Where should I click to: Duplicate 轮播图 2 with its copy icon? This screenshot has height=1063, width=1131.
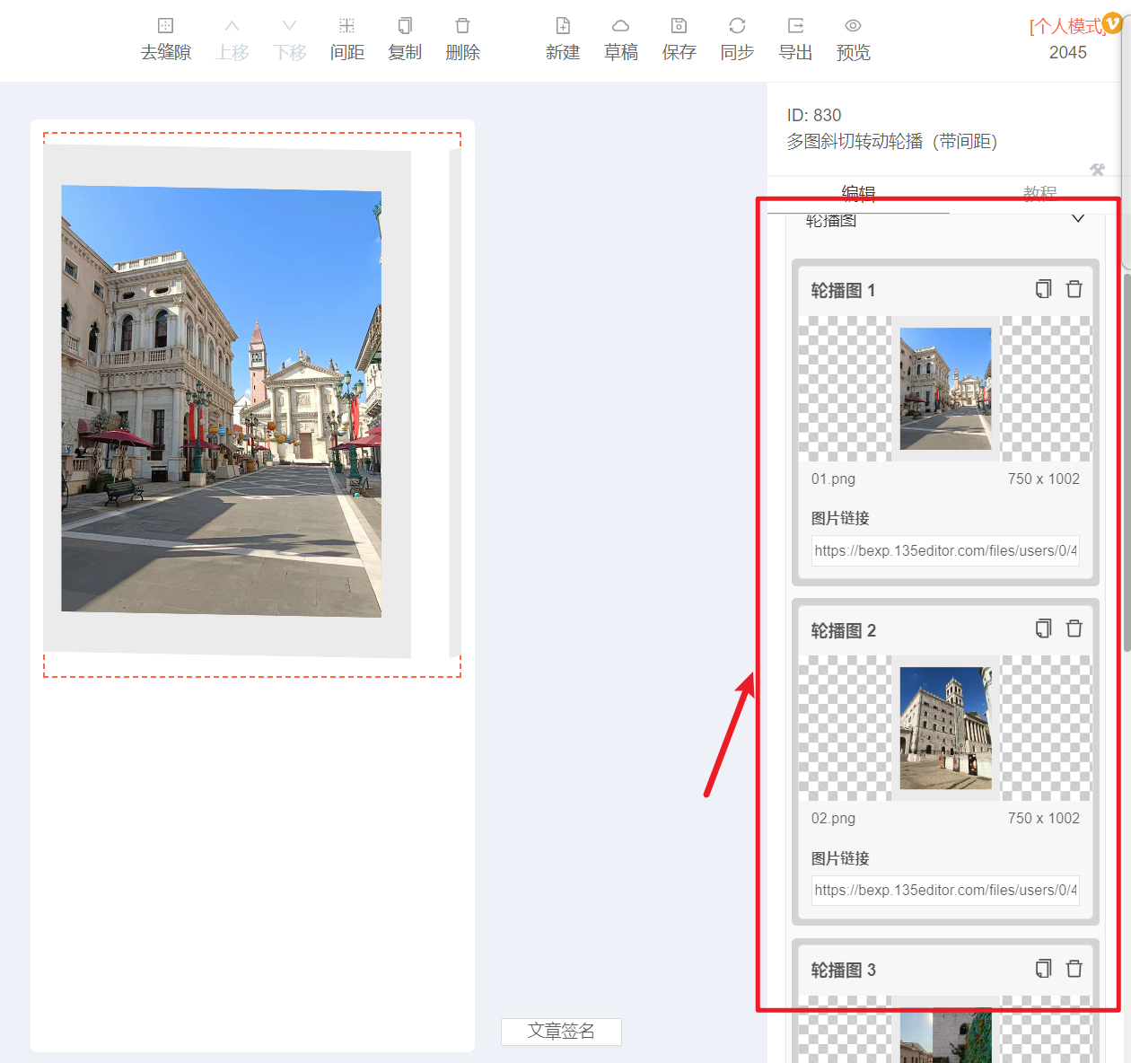[1043, 628]
